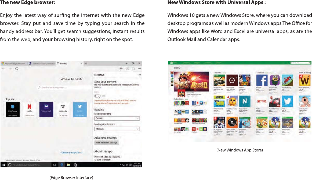Image resolution: width=312 pixels, height=180 pixels.
Task: Open Star Wars Commander app tile
Action: point(245,80)
